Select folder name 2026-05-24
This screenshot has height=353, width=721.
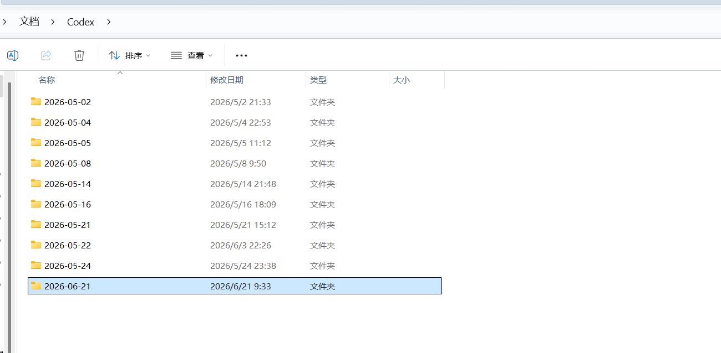(x=68, y=266)
